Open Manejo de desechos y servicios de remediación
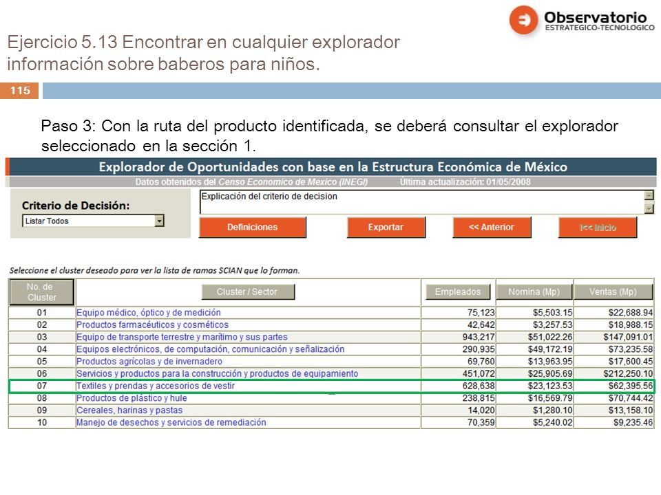The width and height of the screenshot is (661, 495). [x=171, y=423]
